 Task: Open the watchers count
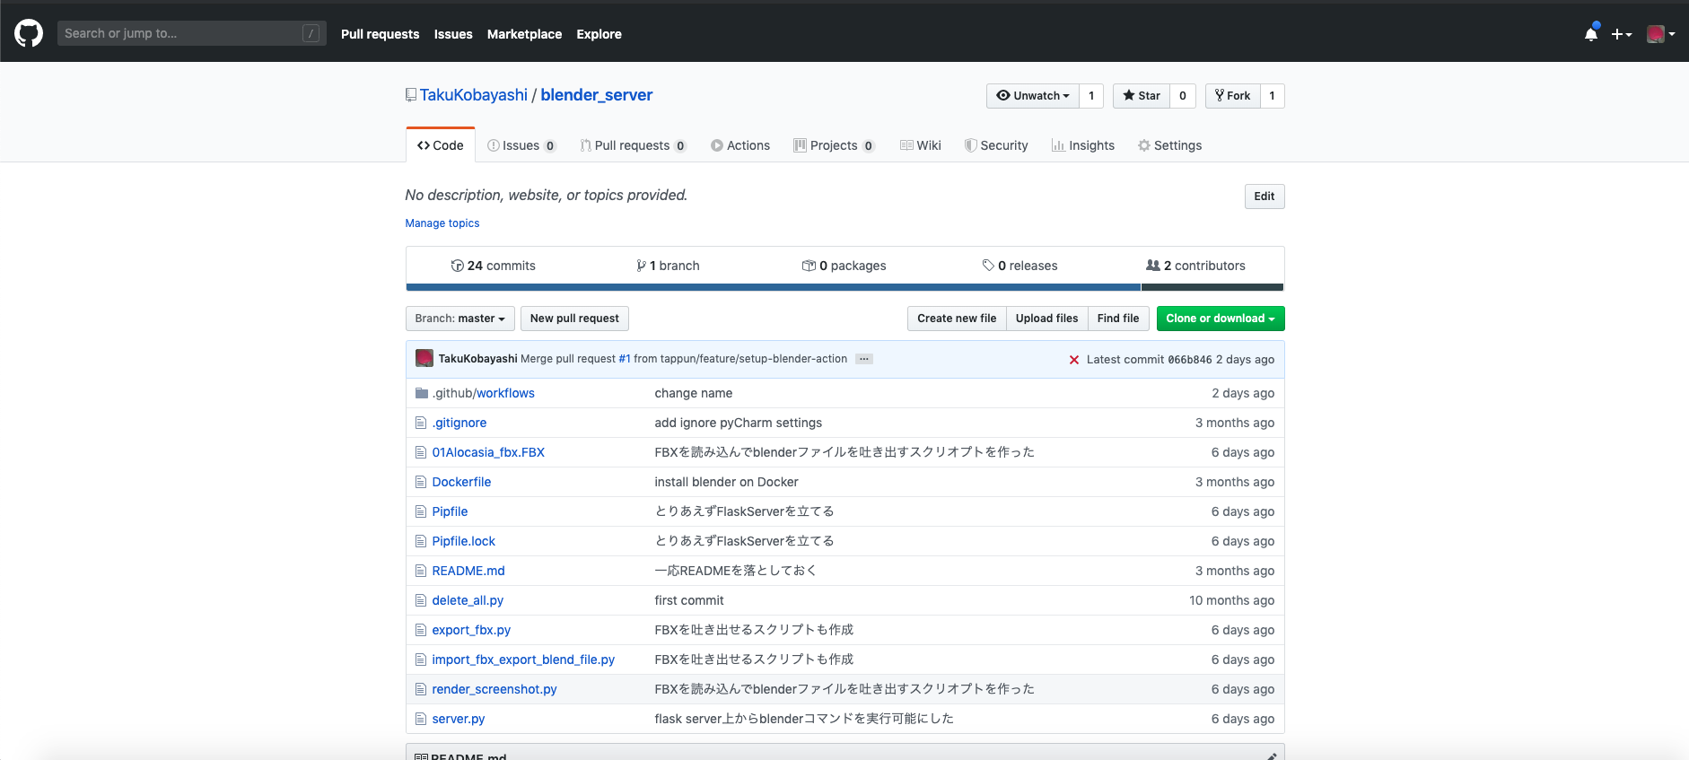click(x=1091, y=96)
